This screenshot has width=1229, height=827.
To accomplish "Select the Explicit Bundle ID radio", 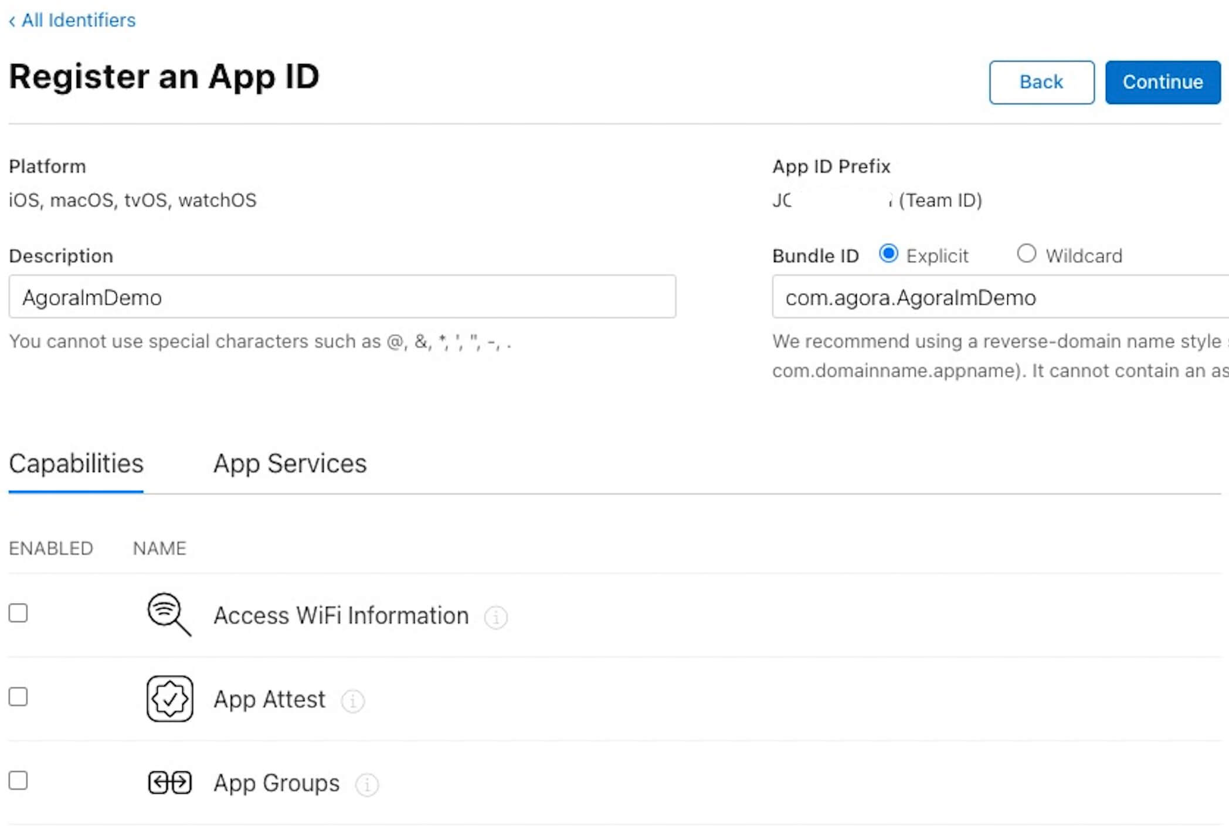I will [888, 253].
